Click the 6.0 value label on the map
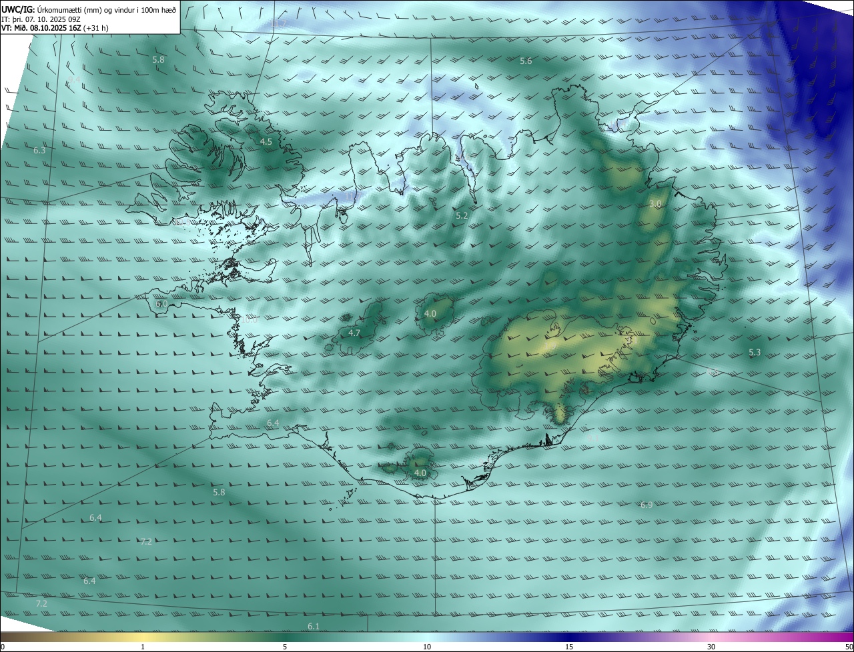Screen dimensions: 854x652 [161, 304]
